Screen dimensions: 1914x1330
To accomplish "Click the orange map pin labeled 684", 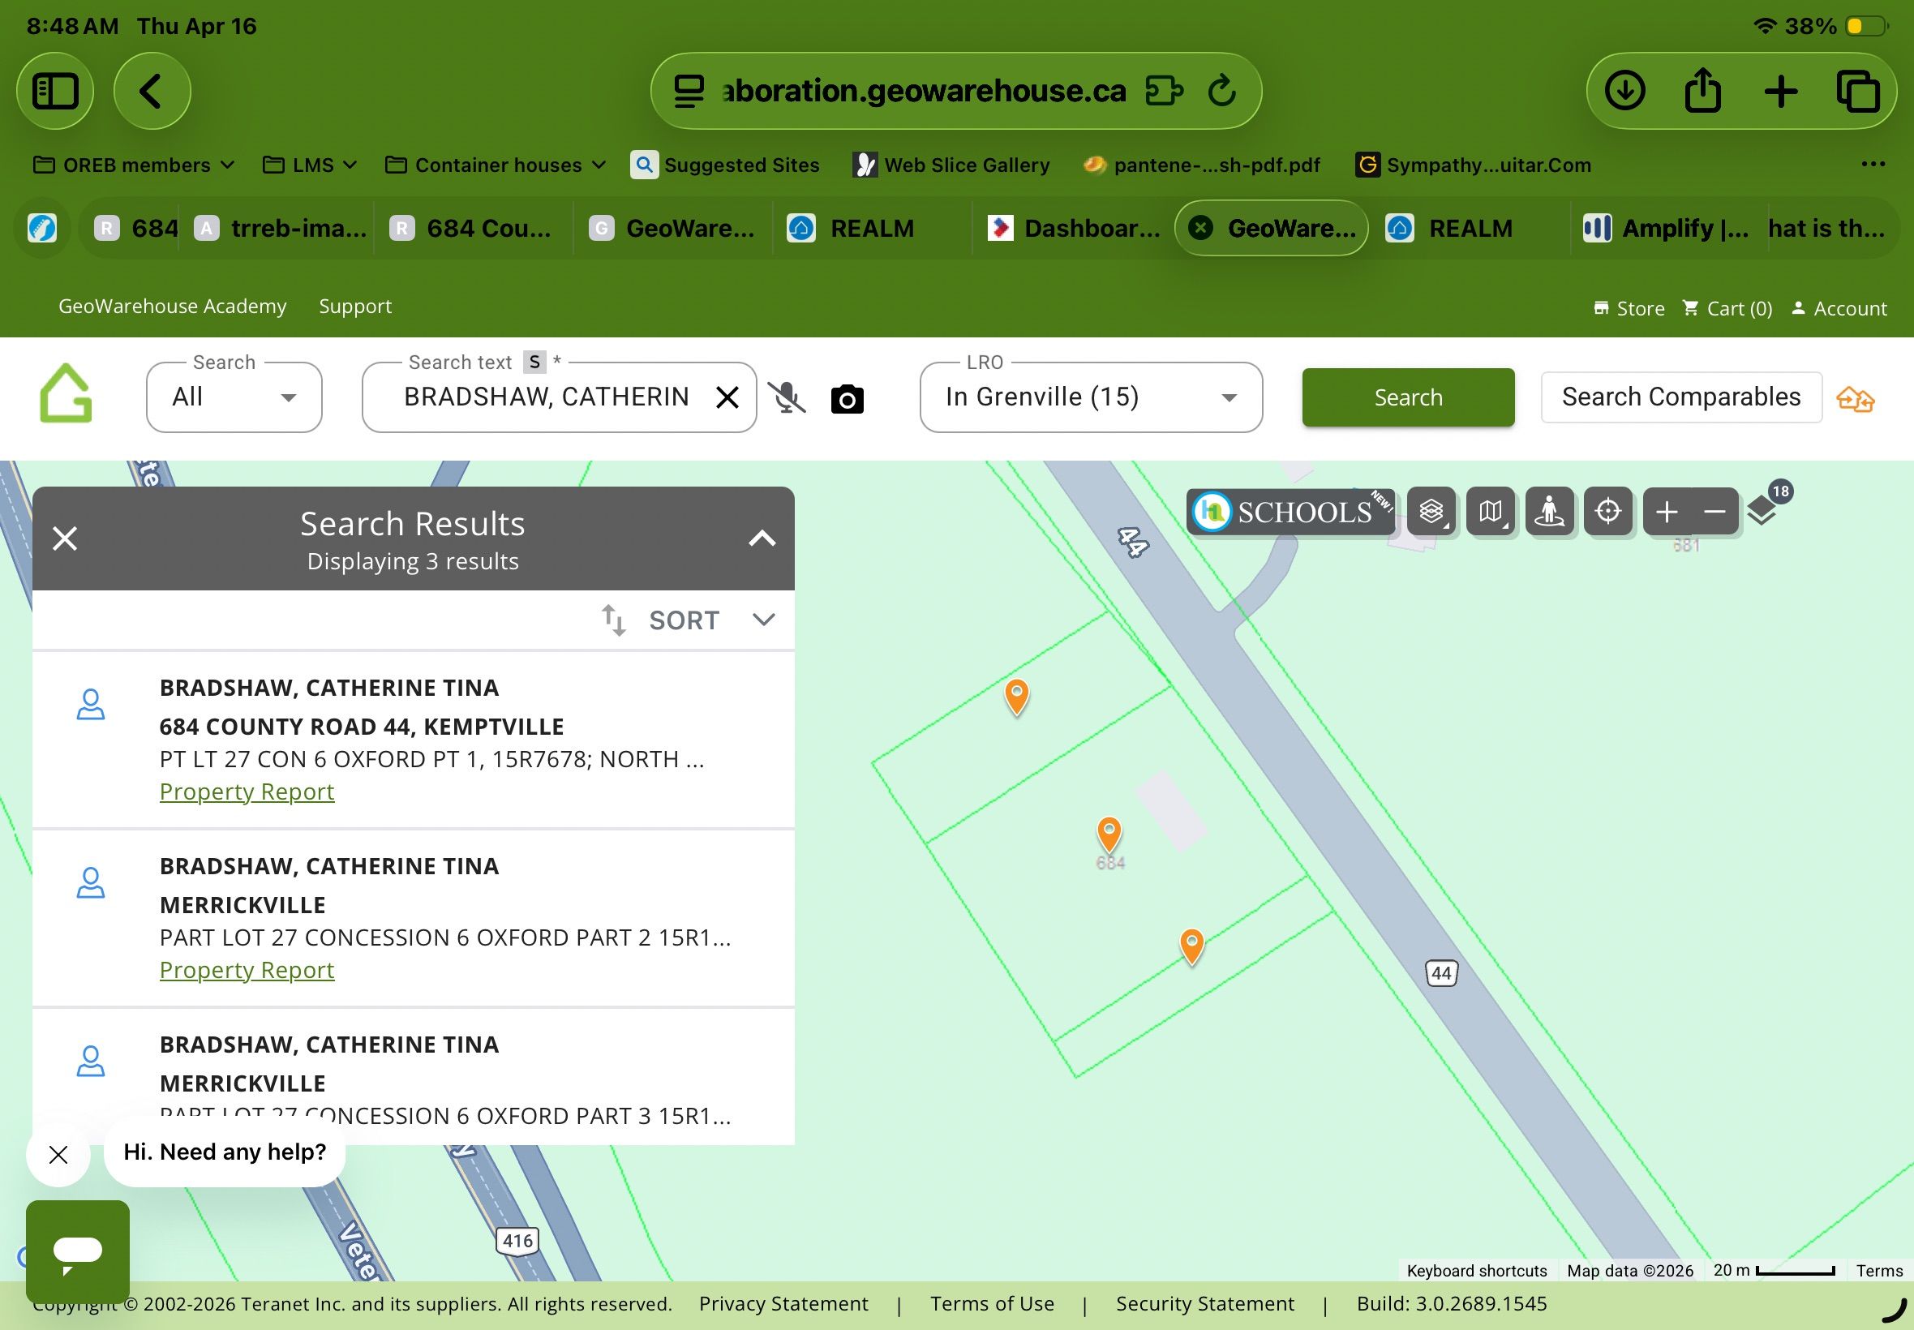I will click(x=1108, y=834).
